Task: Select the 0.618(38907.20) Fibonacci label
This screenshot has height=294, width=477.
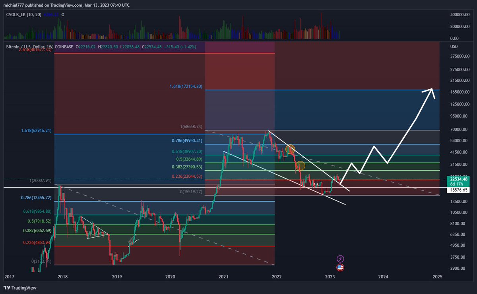Action: click(186, 152)
